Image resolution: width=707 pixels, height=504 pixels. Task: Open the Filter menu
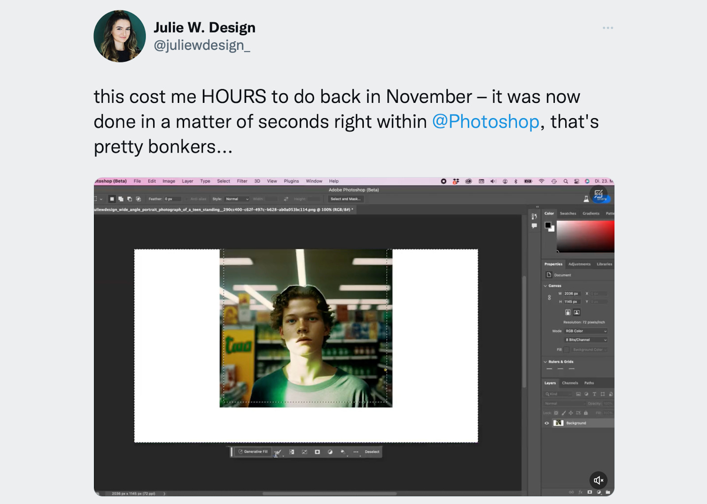coord(242,181)
